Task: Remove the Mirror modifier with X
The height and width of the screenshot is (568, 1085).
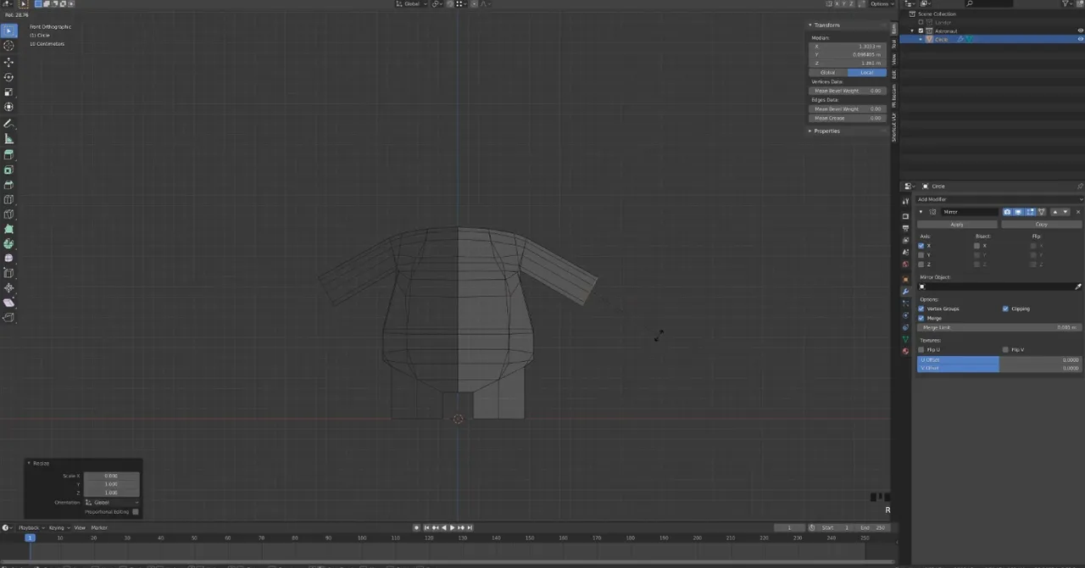Action: [x=1078, y=212]
